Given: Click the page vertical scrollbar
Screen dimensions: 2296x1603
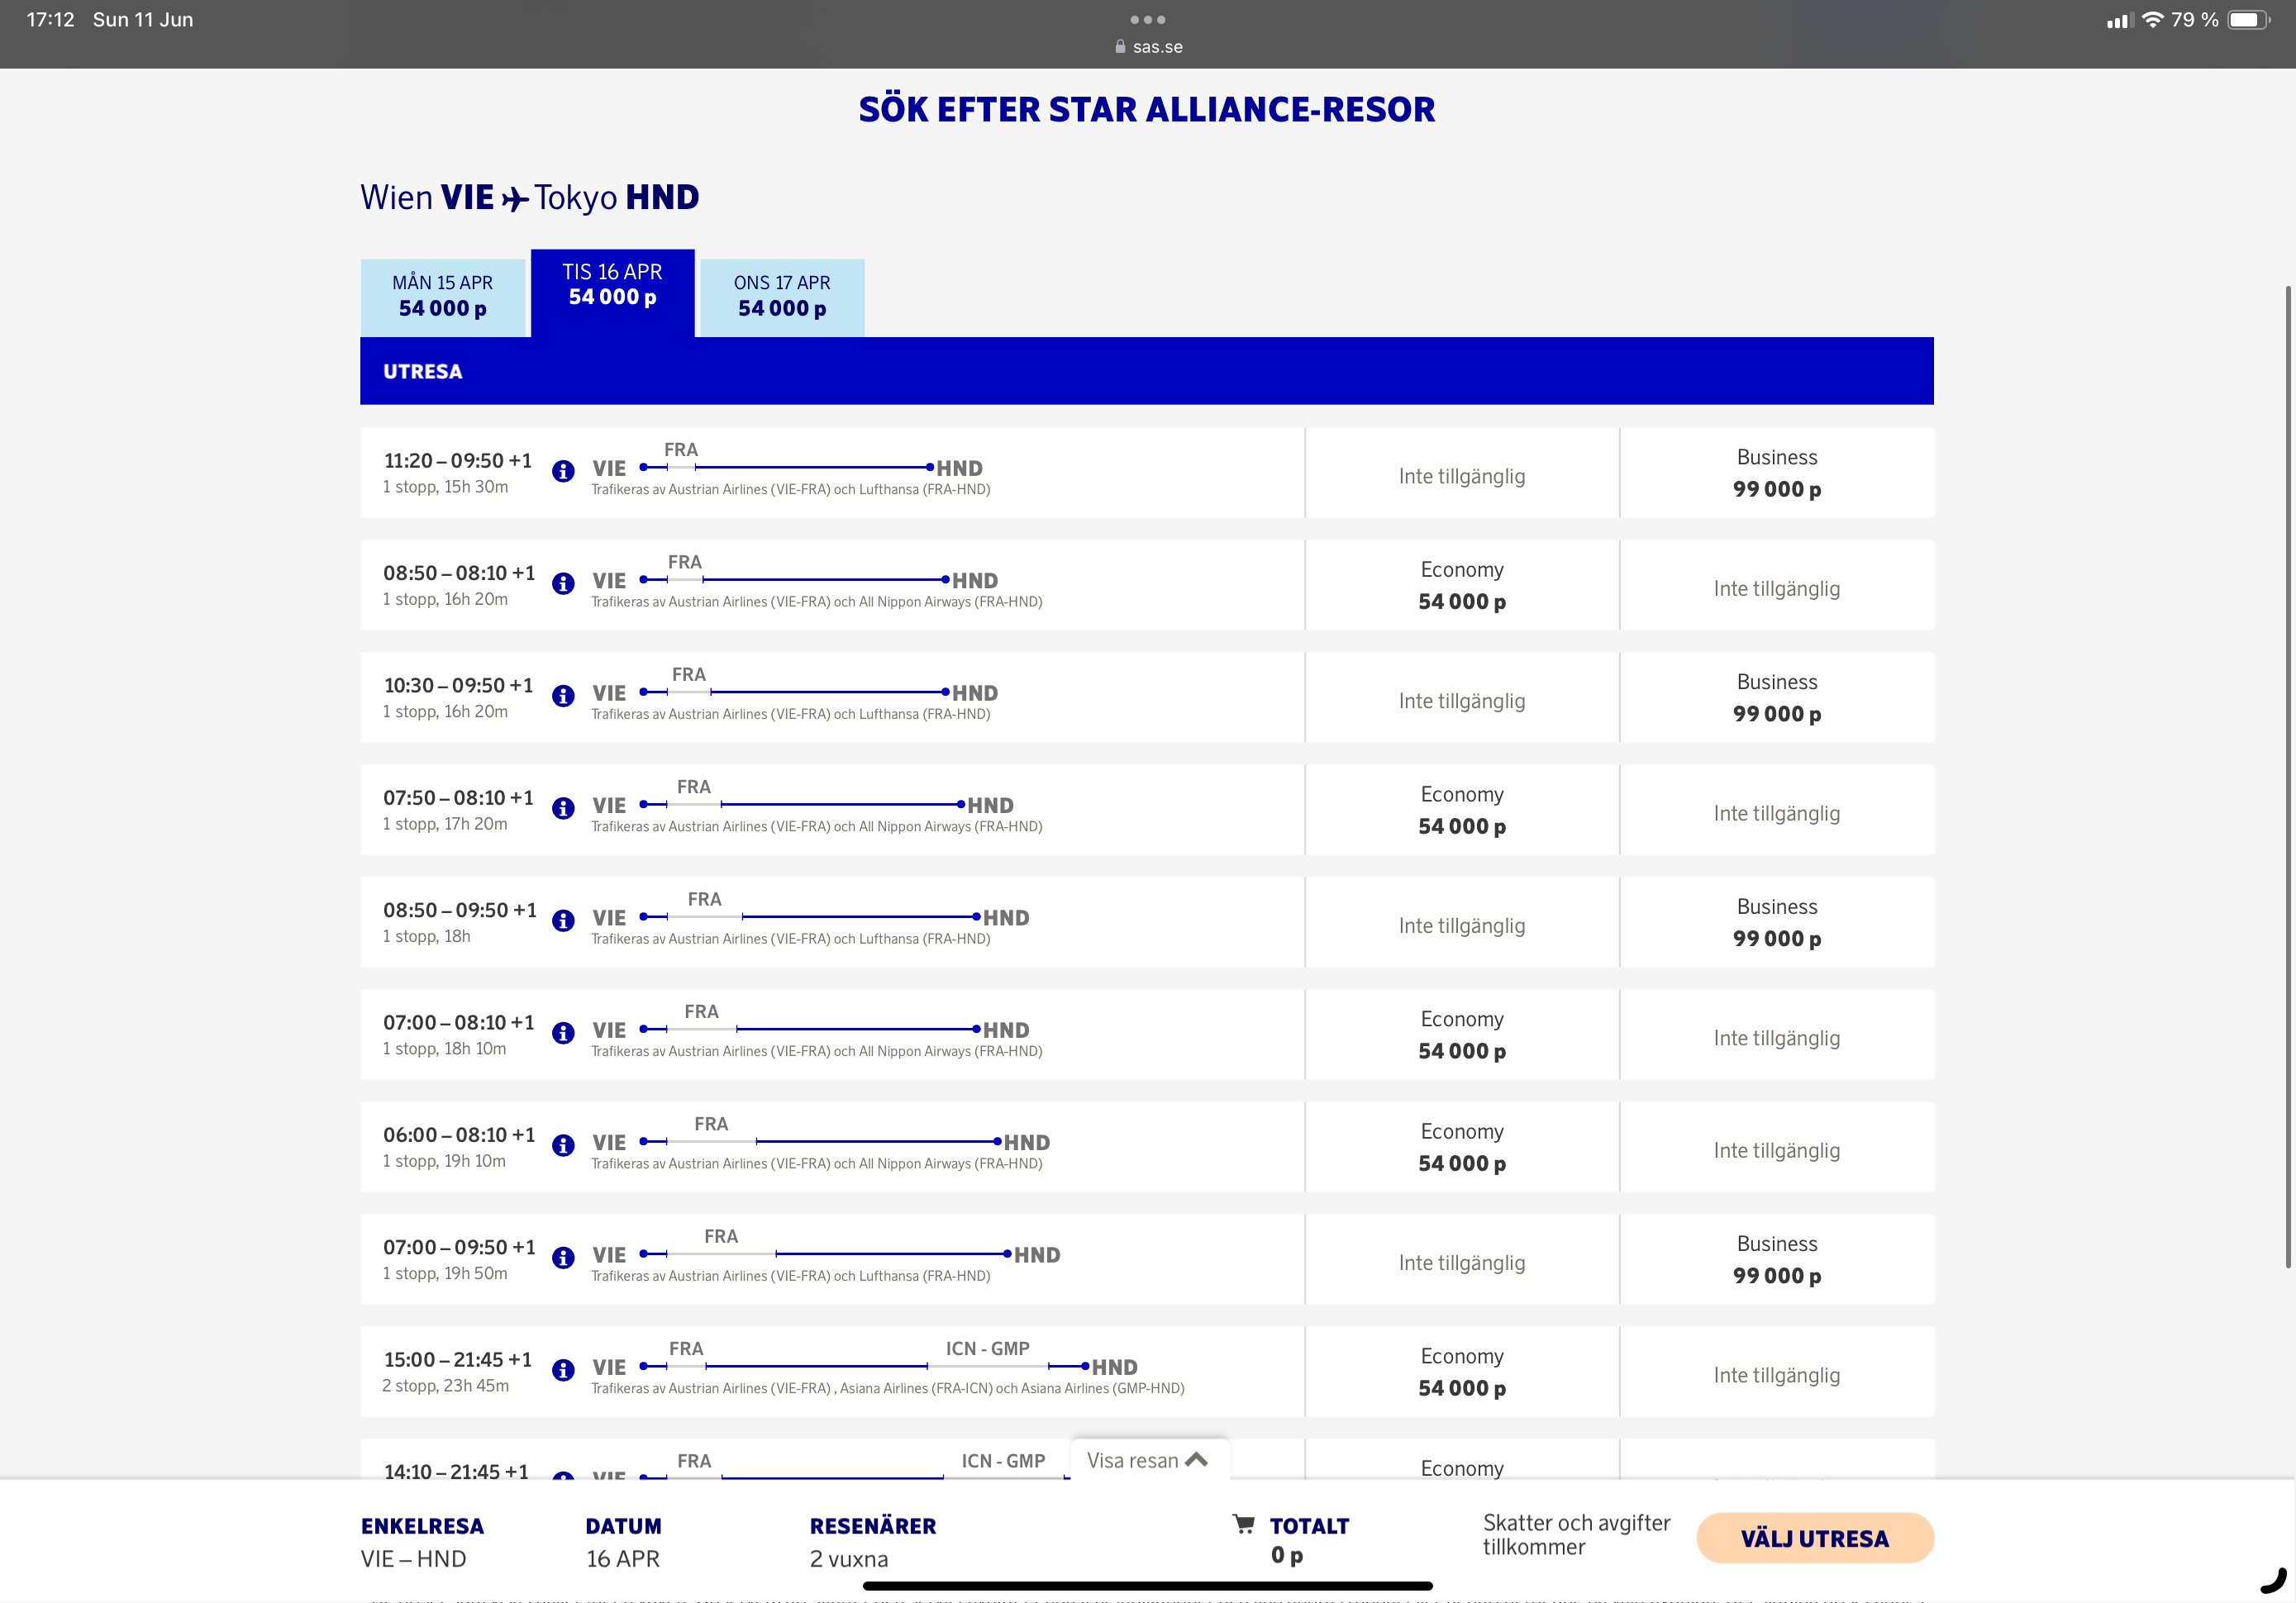Looking at the screenshot, I should (2286, 776).
